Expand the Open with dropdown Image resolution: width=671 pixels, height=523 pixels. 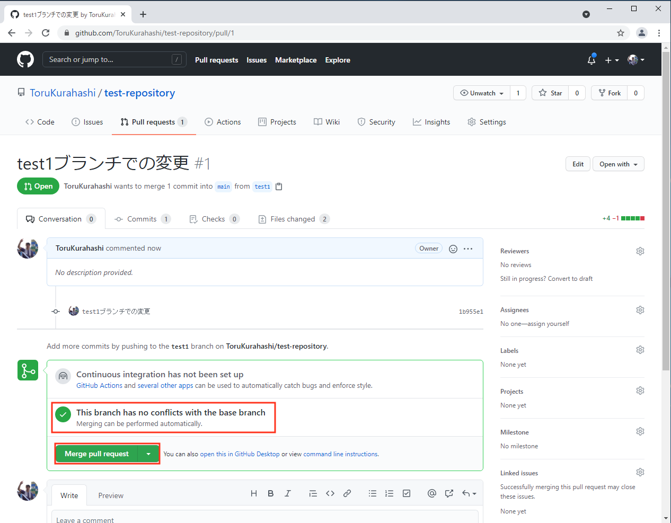[619, 164]
